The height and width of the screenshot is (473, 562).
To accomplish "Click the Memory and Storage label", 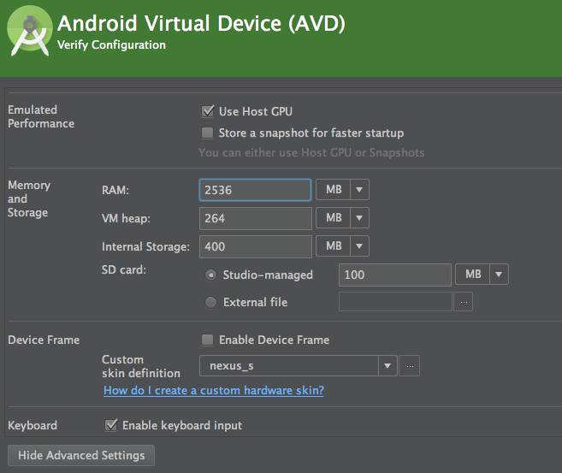I will [x=29, y=198].
